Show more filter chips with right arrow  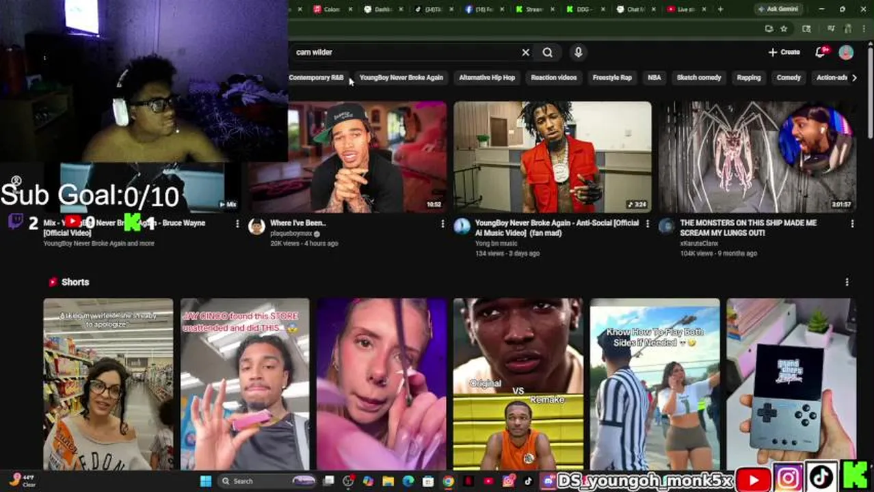pyautogui.click(x=853, y=78)
